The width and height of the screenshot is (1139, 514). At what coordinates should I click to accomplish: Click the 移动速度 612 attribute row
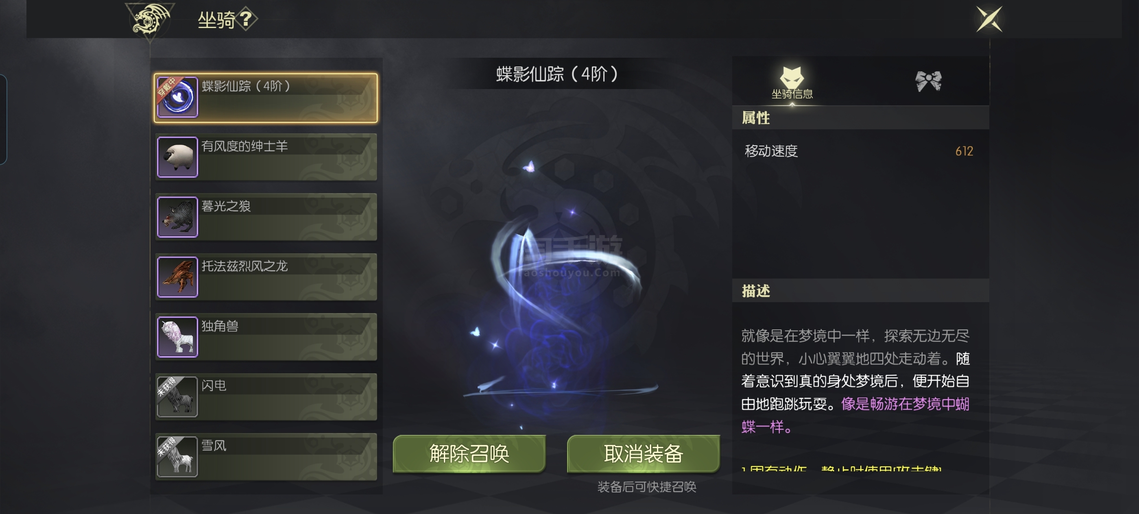860,151
